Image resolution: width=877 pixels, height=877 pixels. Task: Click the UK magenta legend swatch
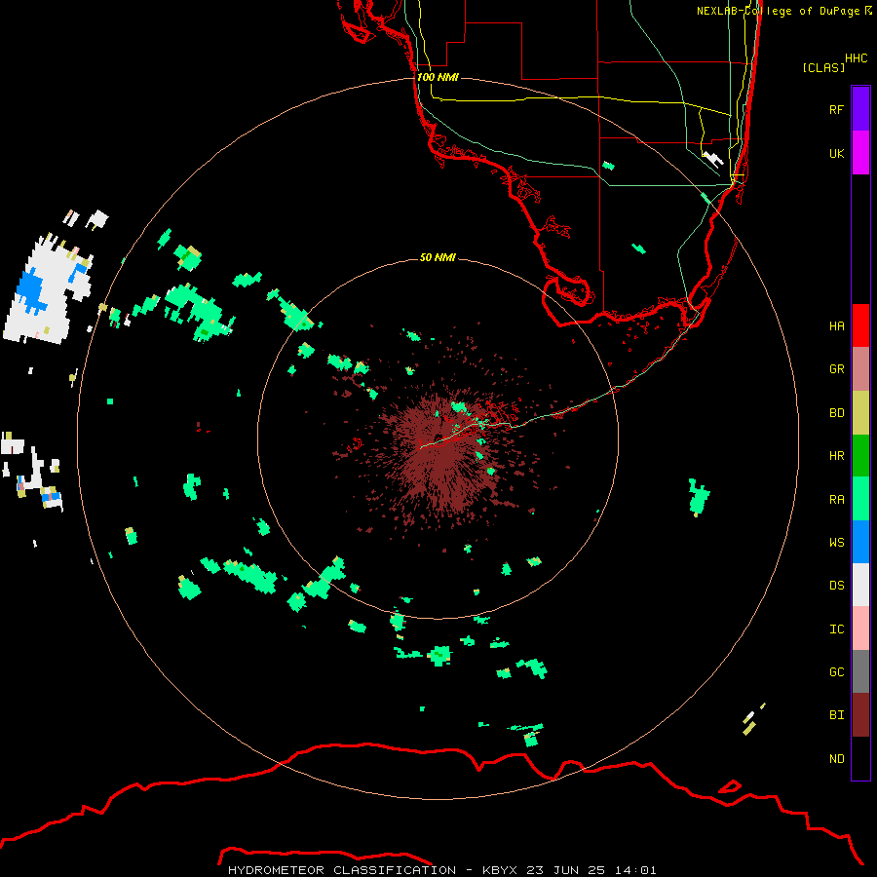click(860, 153)
